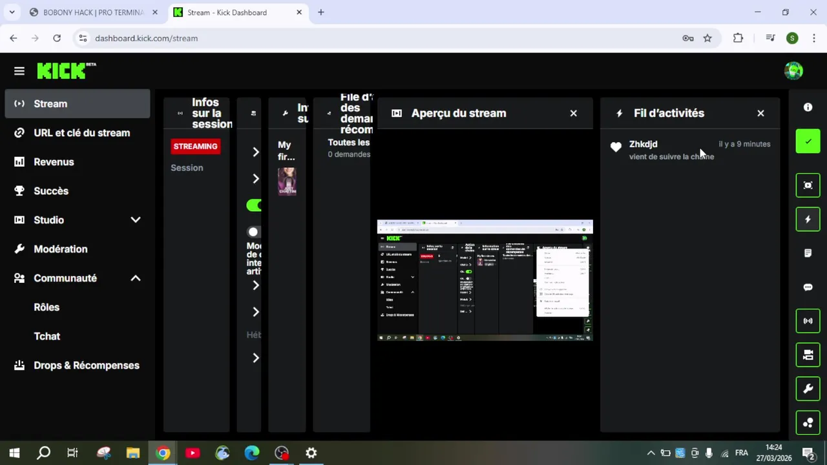This screenshot has height=465, width=827.
Task: Open Drops & Récompenses sidebar item
Action: click(78, 365)
